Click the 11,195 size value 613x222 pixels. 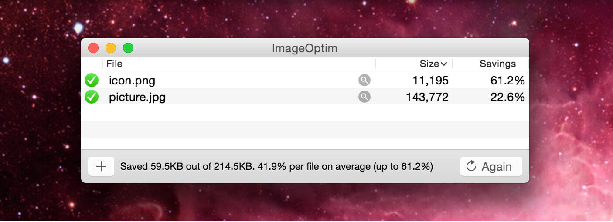431,81
